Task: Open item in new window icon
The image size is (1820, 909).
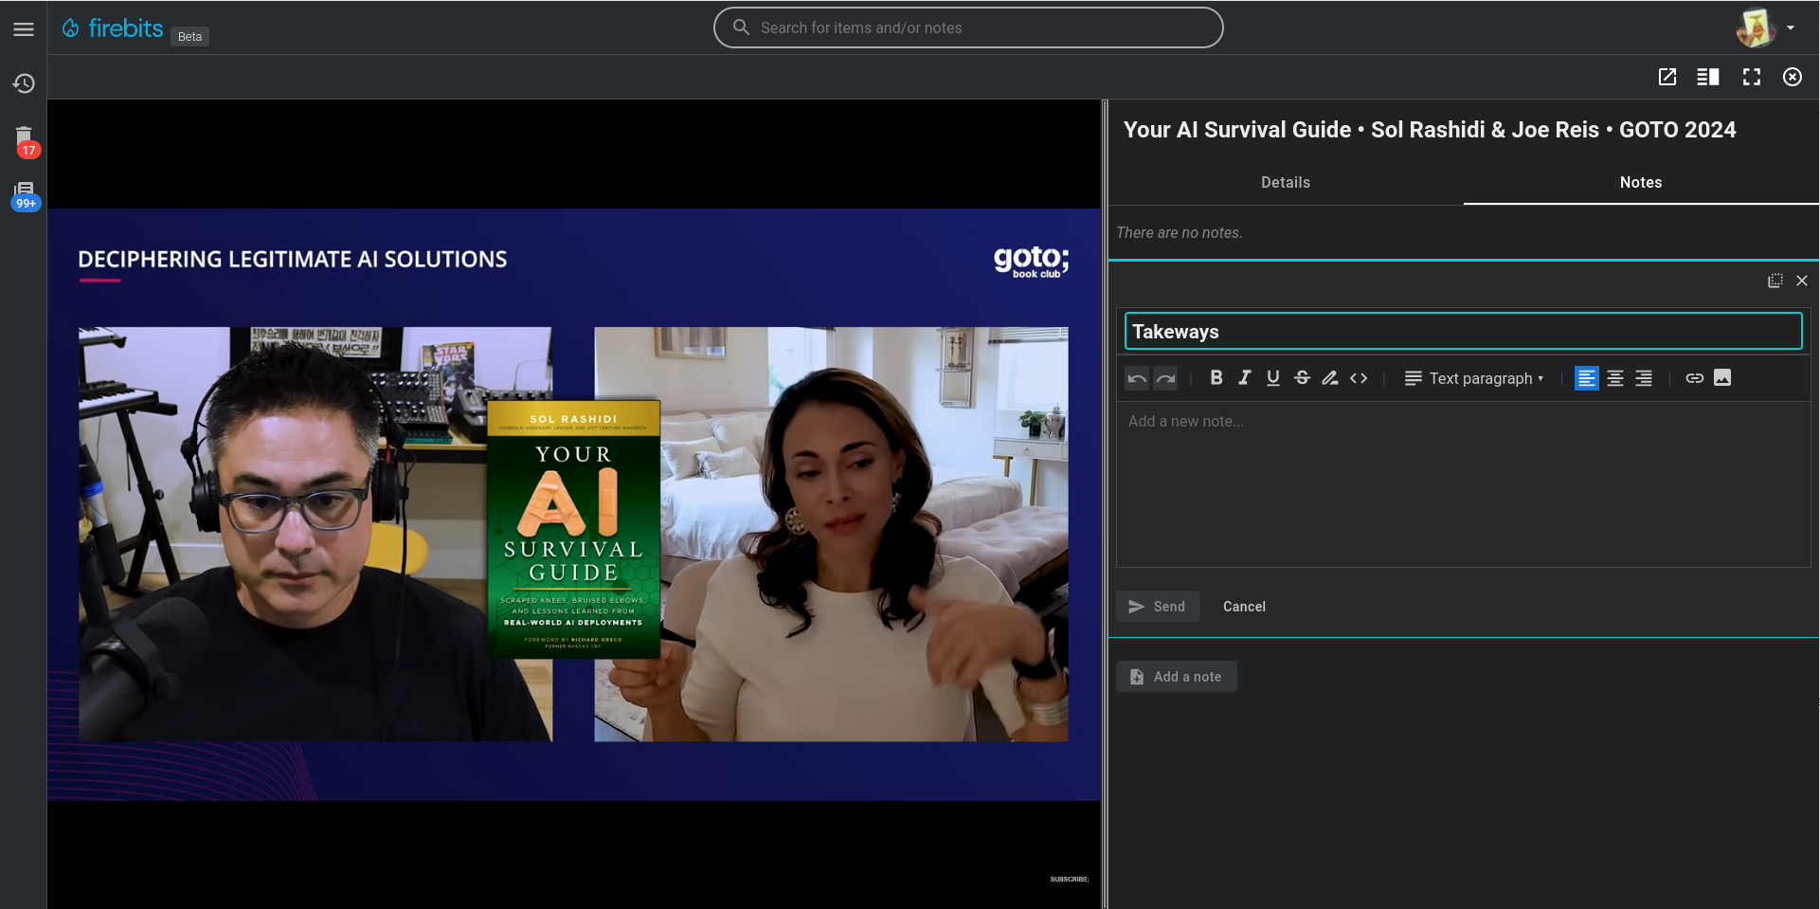Action: click(x=1667, y=77)
